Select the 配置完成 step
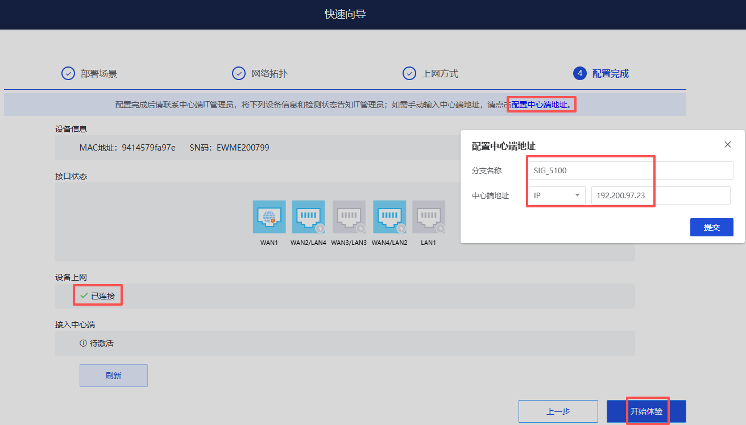 pyautogui.click(x=601, y=73)
